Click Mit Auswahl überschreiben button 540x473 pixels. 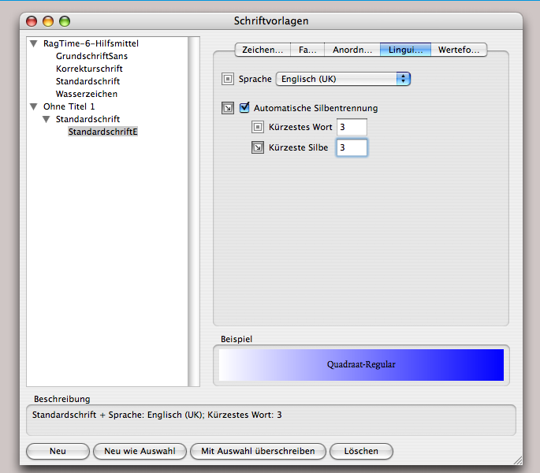(x=258, y=452)
